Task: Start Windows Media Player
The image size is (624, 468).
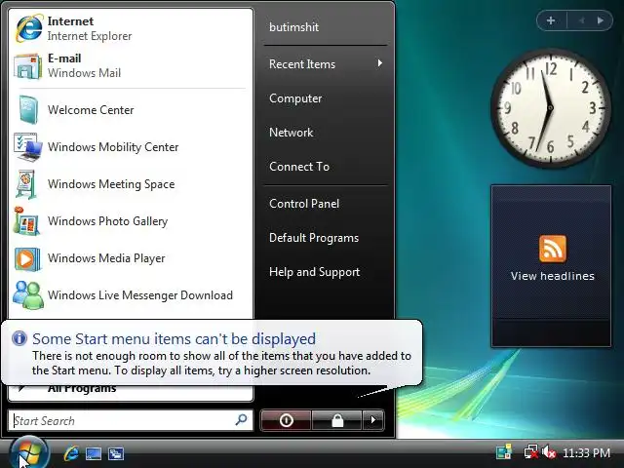Action: 131,257
